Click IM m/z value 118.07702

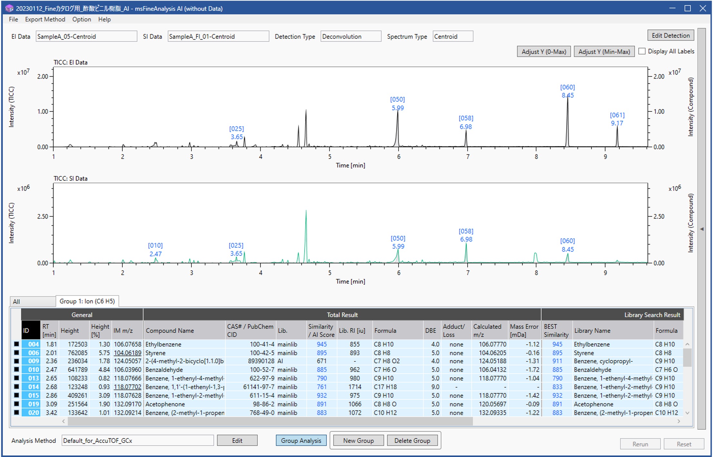tap(127, 387)
